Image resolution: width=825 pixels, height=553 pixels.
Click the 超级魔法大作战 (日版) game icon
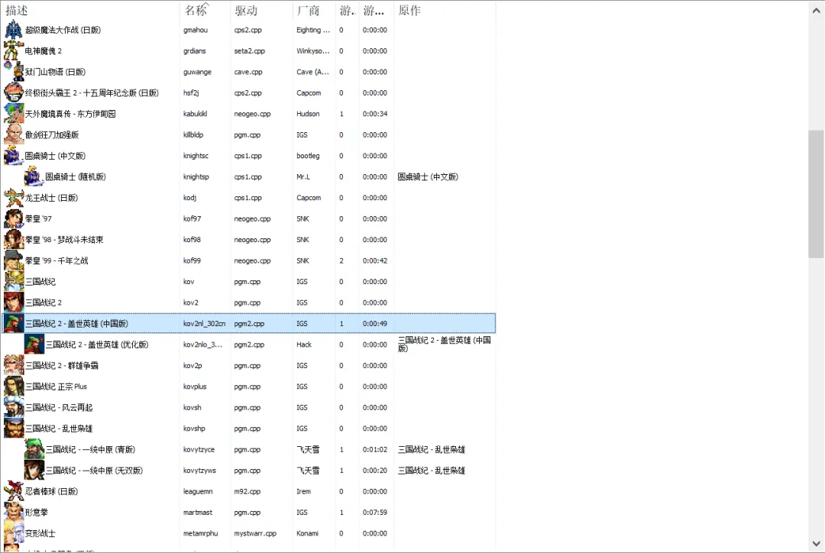(14, 30)
